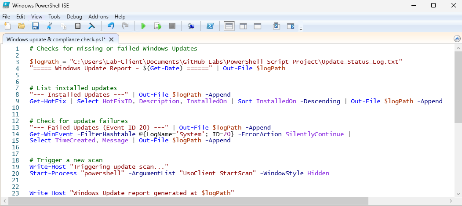
Task: Close the Windows update & compliance check.ps1 tab
Action: tap(111, 40)
